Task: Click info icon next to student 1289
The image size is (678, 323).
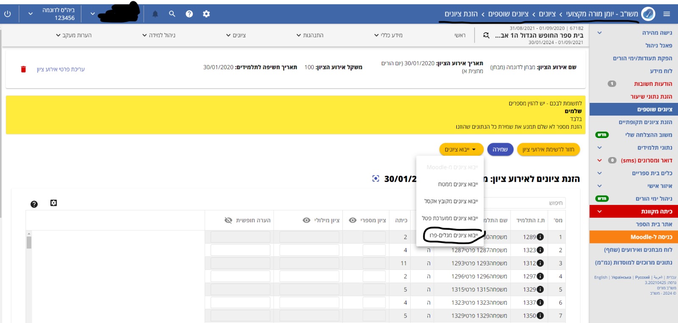Action: 540,237
